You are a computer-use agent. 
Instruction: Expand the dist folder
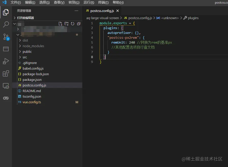pos(25,40)
